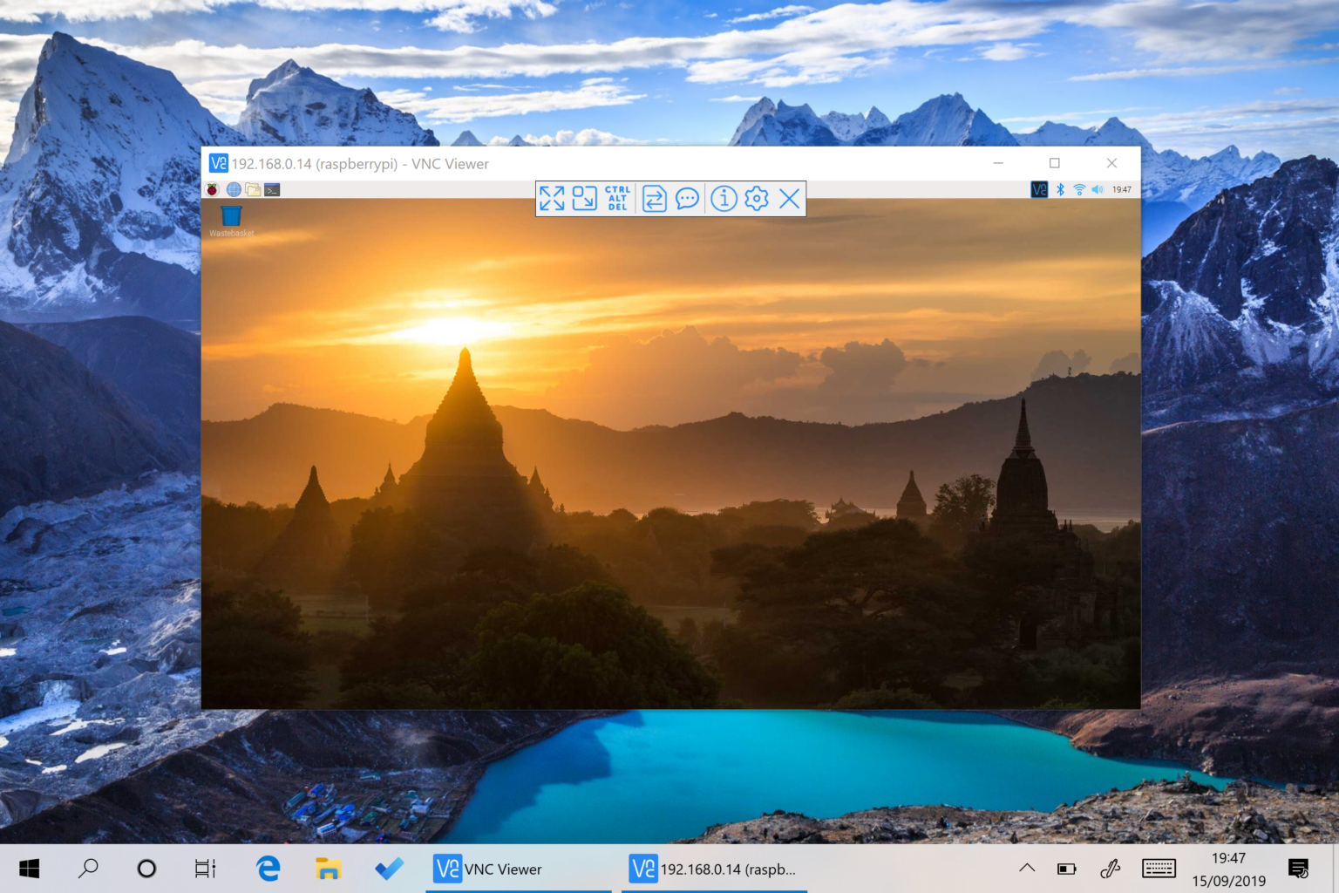Open the File Manager on the Pi taskbar
This screenshot has width=1339, height=893.
click(253, 188)
